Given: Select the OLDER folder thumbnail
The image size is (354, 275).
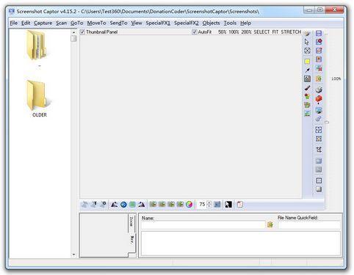Looking at the screenshot, I should coord(40,98).
